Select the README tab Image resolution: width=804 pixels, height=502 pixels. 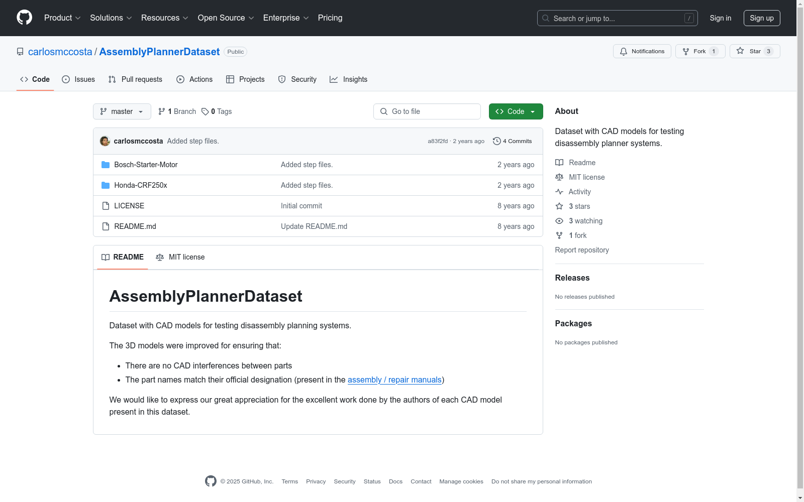(123, 257)
